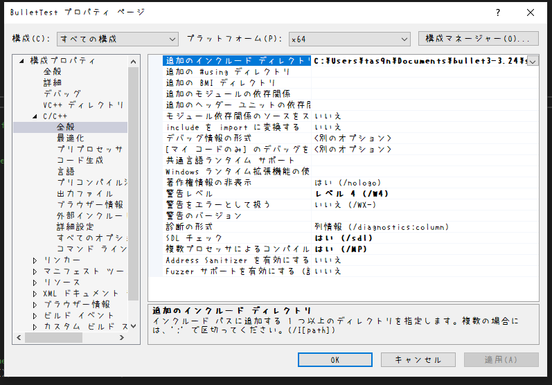Viewport: 552px width, 385px height.
Task: Click the ? help button in title bar
Action: tap(498, 12)
